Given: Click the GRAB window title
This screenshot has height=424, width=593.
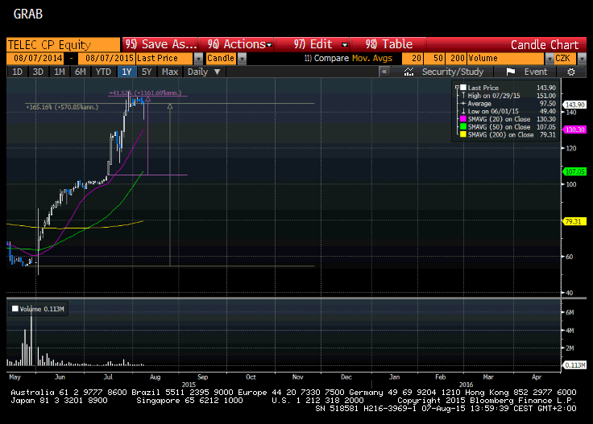Looking at the screenshot, I should pyautogui.click(x=28, y=14).
